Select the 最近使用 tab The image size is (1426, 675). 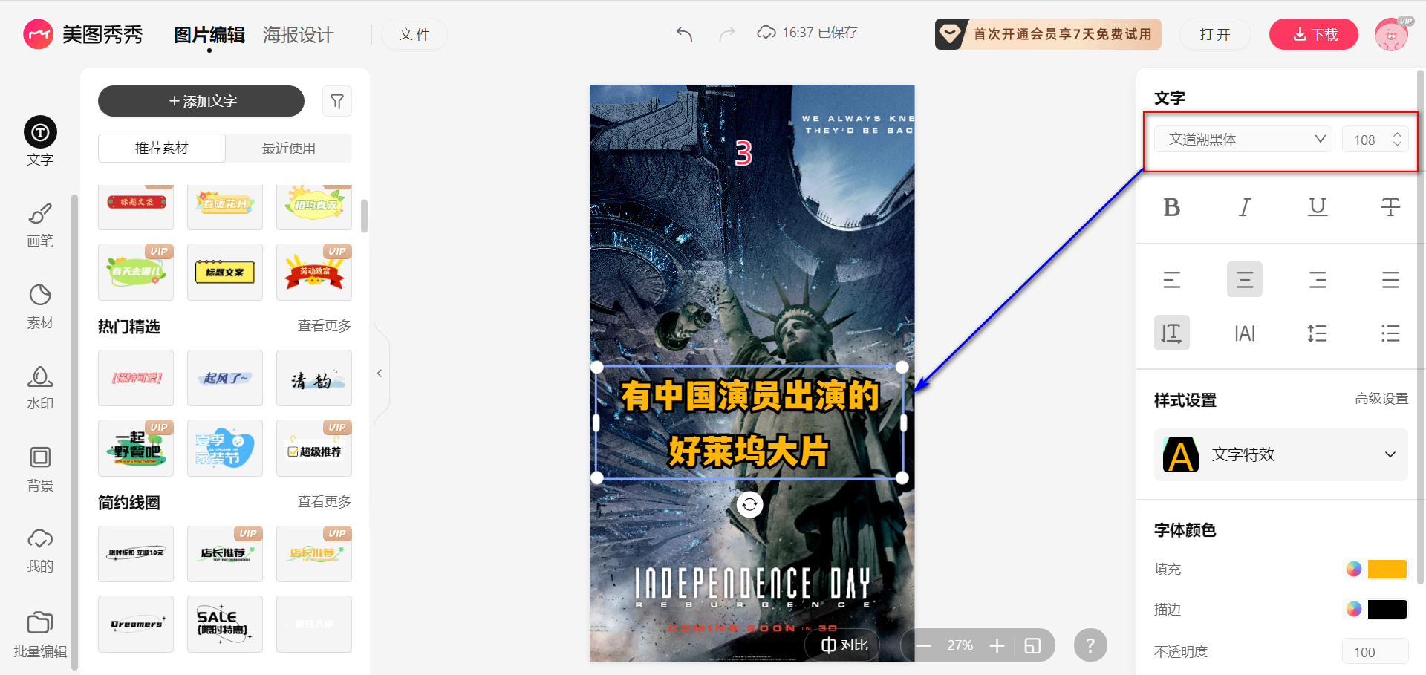[x=289, y=149]
